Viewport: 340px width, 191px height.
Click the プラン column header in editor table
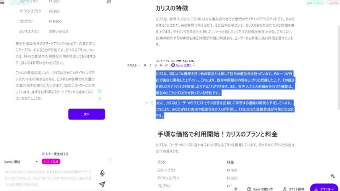coord(161,162)
